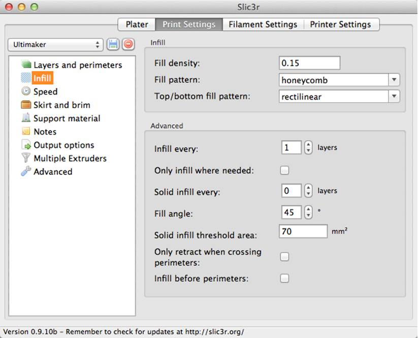
Task: Decrease Fill angle stepper value
Action: [x=308, y=216]
